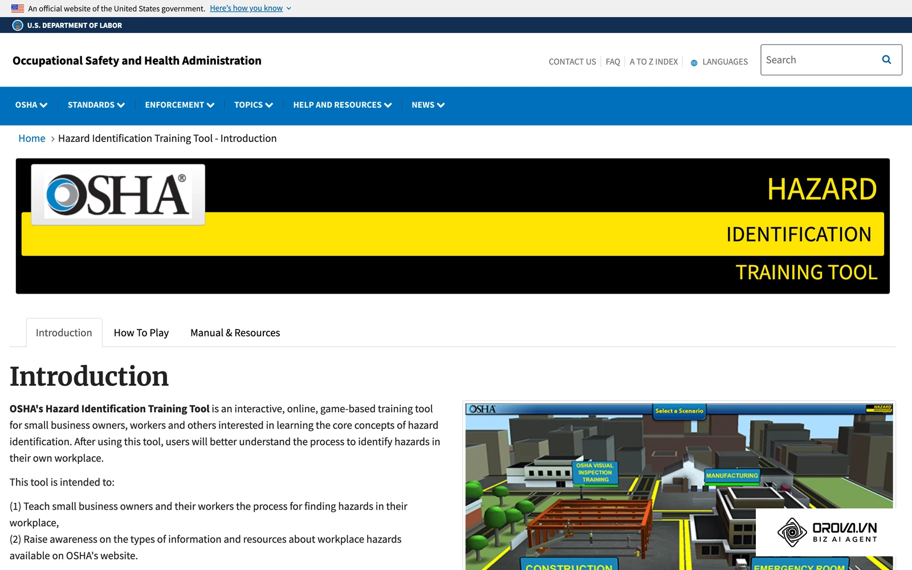Screen dimensions: 912x570
Task: Click the yellow IDENTIFICATION banner text
Action: tap(799, 234)
